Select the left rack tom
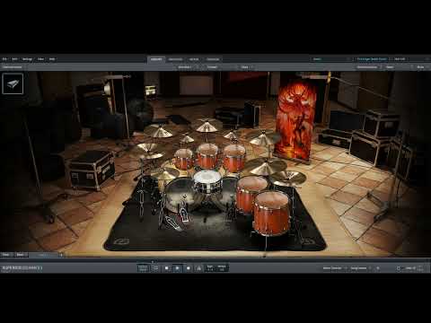 pyautogui.click(x=183, y=159)
